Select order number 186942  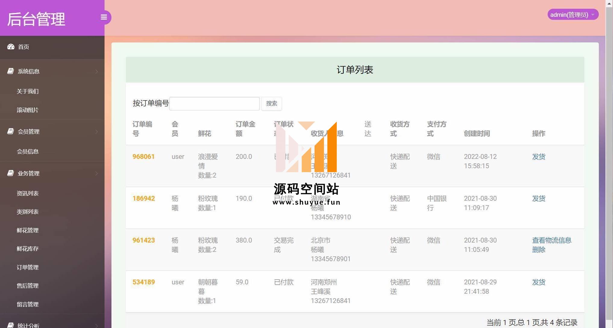(x=143, y=198)
